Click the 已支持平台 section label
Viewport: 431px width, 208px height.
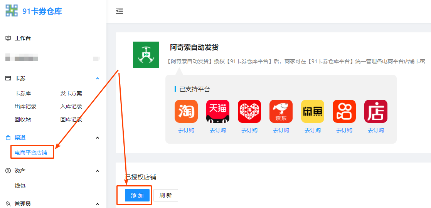195,89
